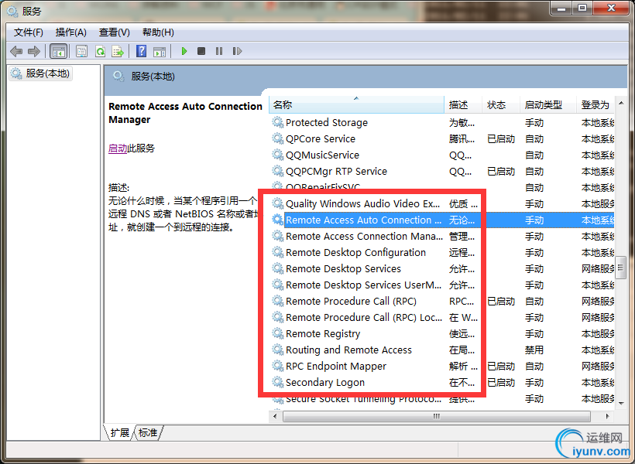Click the Forward arrow toolbar icon
The image size is (635, 464).
34,51
